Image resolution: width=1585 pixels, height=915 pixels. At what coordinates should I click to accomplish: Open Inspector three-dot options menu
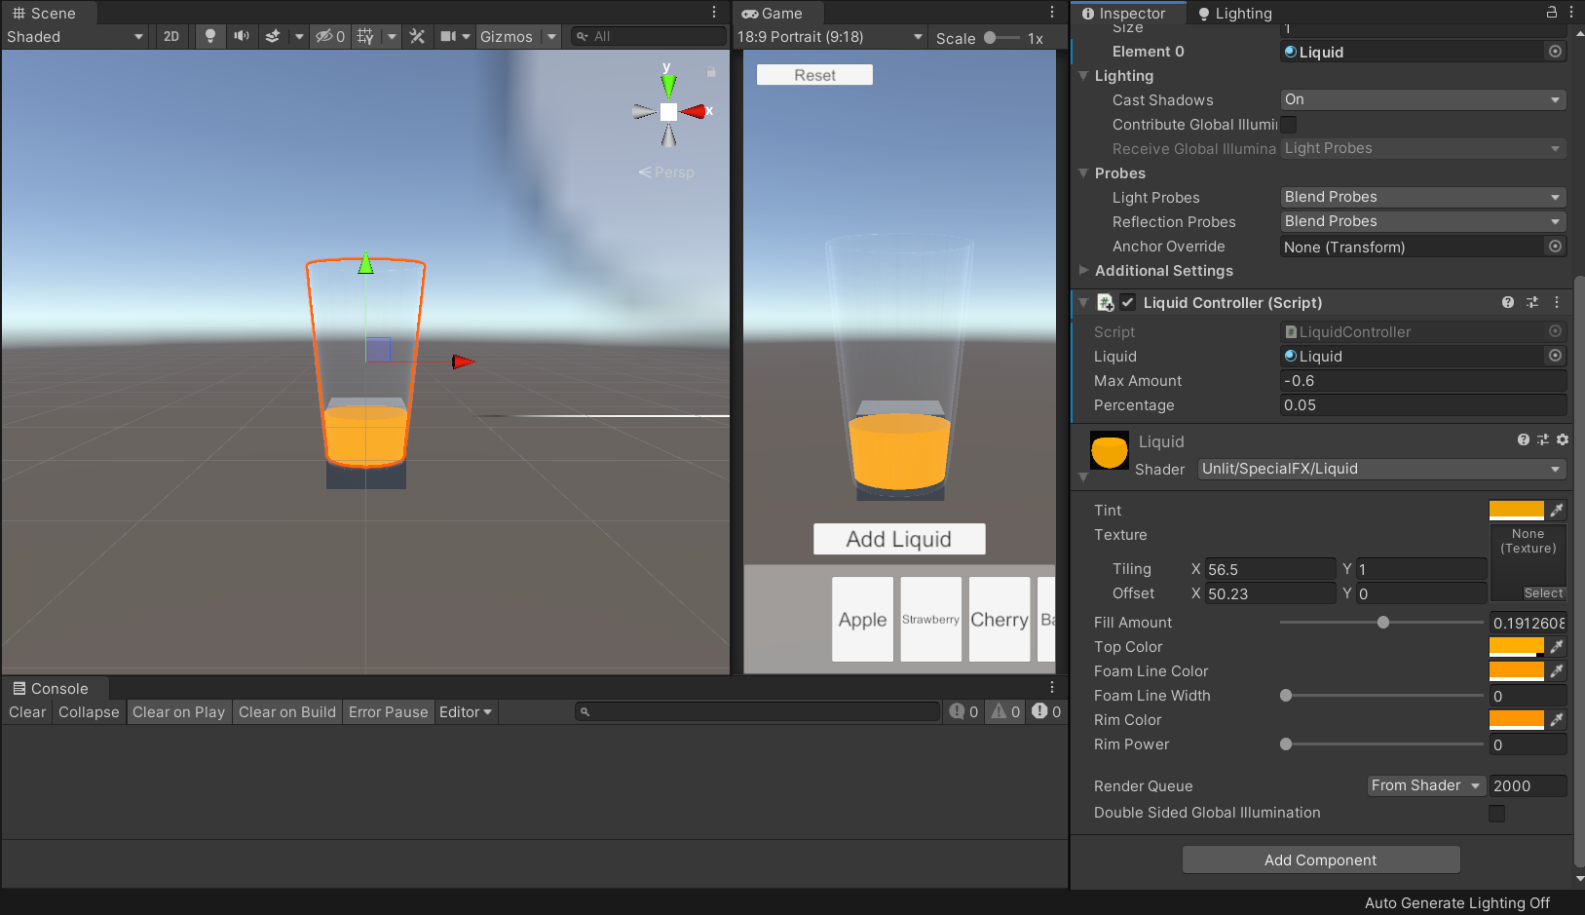coord(1571,13)
